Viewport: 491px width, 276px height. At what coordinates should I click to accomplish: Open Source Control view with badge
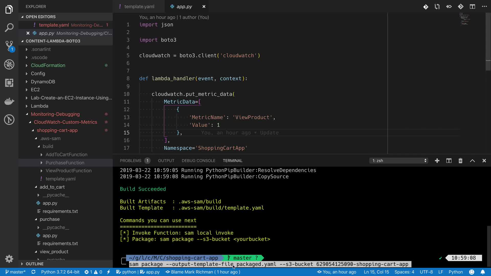tap(9, 46)
